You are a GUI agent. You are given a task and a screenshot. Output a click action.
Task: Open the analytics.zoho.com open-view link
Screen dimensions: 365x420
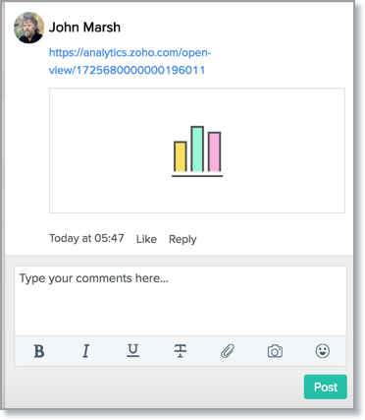click(130, 61)
